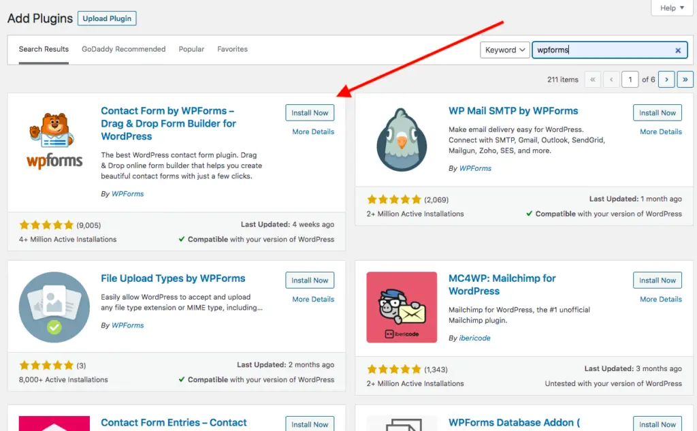Open WPForms author link under File Upload Types
The image size is (697, 431).
127,325
